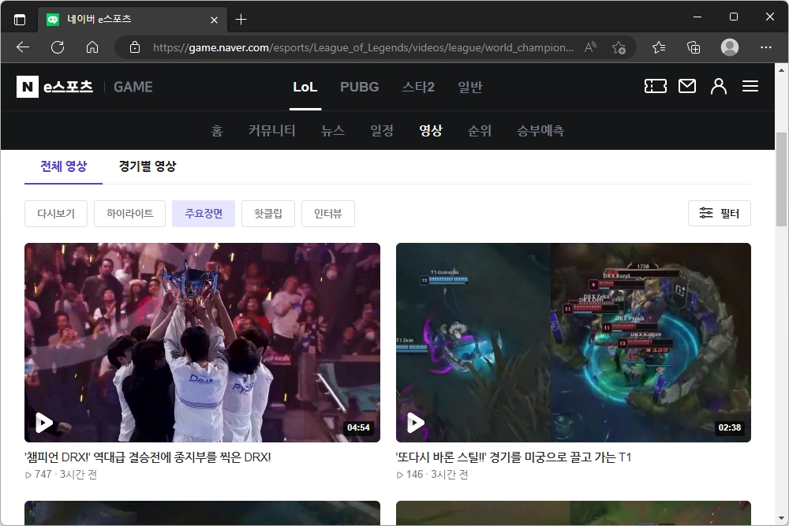789x526 pixels.
Task: Select the LoL game tab
Action: (305, 87)
